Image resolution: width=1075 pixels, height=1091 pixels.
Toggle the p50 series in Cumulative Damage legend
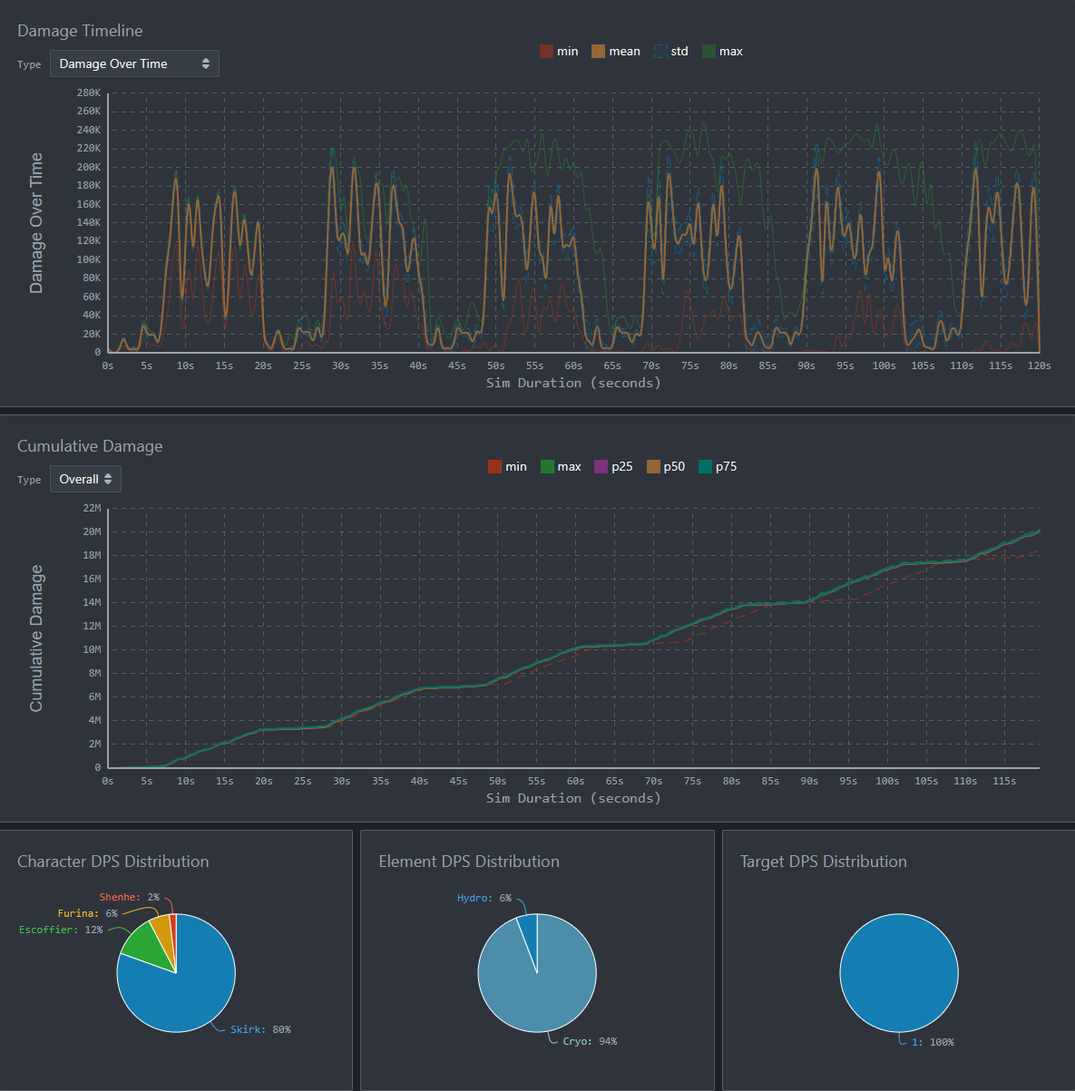(x=666, y=467)
